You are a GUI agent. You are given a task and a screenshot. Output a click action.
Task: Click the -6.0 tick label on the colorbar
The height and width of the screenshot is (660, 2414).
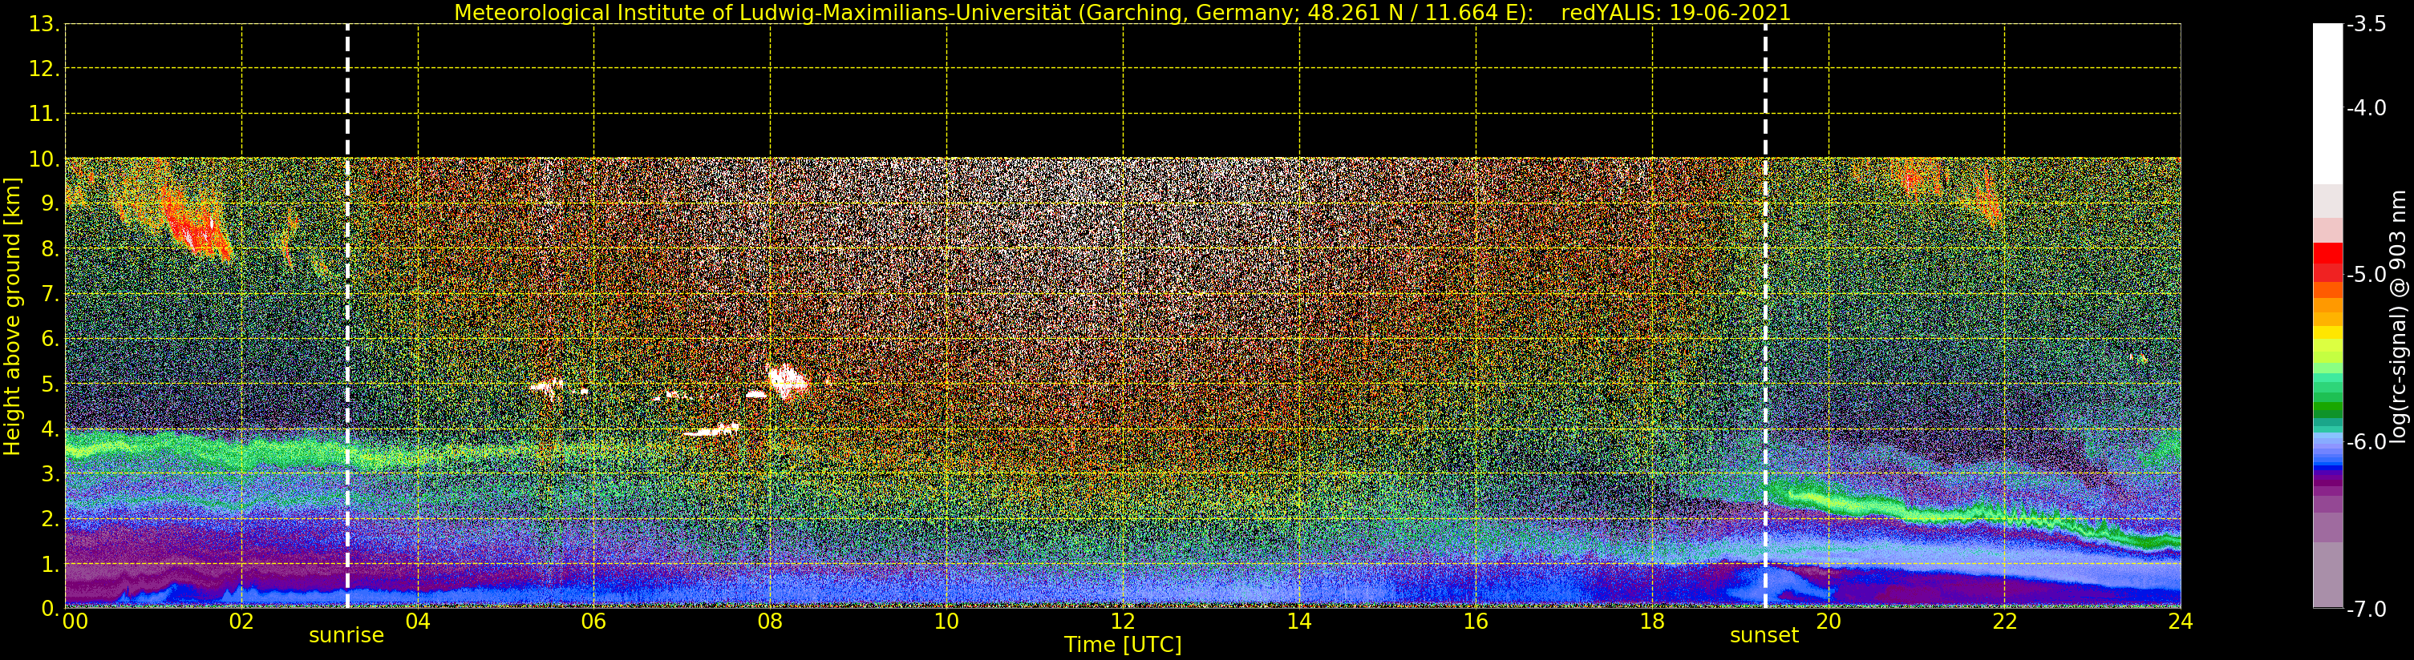click(2366, 442)
